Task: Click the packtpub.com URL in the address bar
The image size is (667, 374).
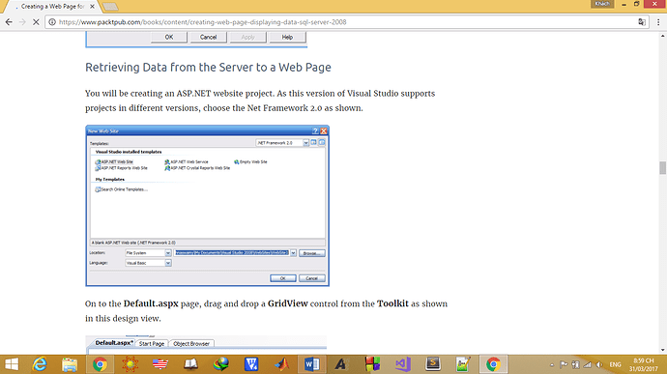Action: coord(202,22)
